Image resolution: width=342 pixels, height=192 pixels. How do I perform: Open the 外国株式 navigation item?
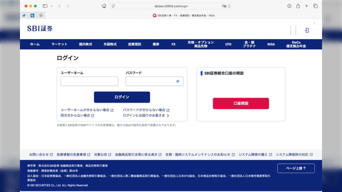(x=110, y=44)
